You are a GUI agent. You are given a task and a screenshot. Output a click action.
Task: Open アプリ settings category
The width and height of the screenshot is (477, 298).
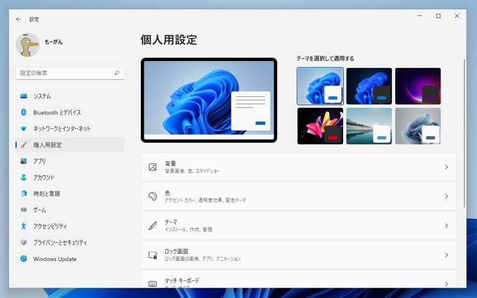click(x=70, y=161)
